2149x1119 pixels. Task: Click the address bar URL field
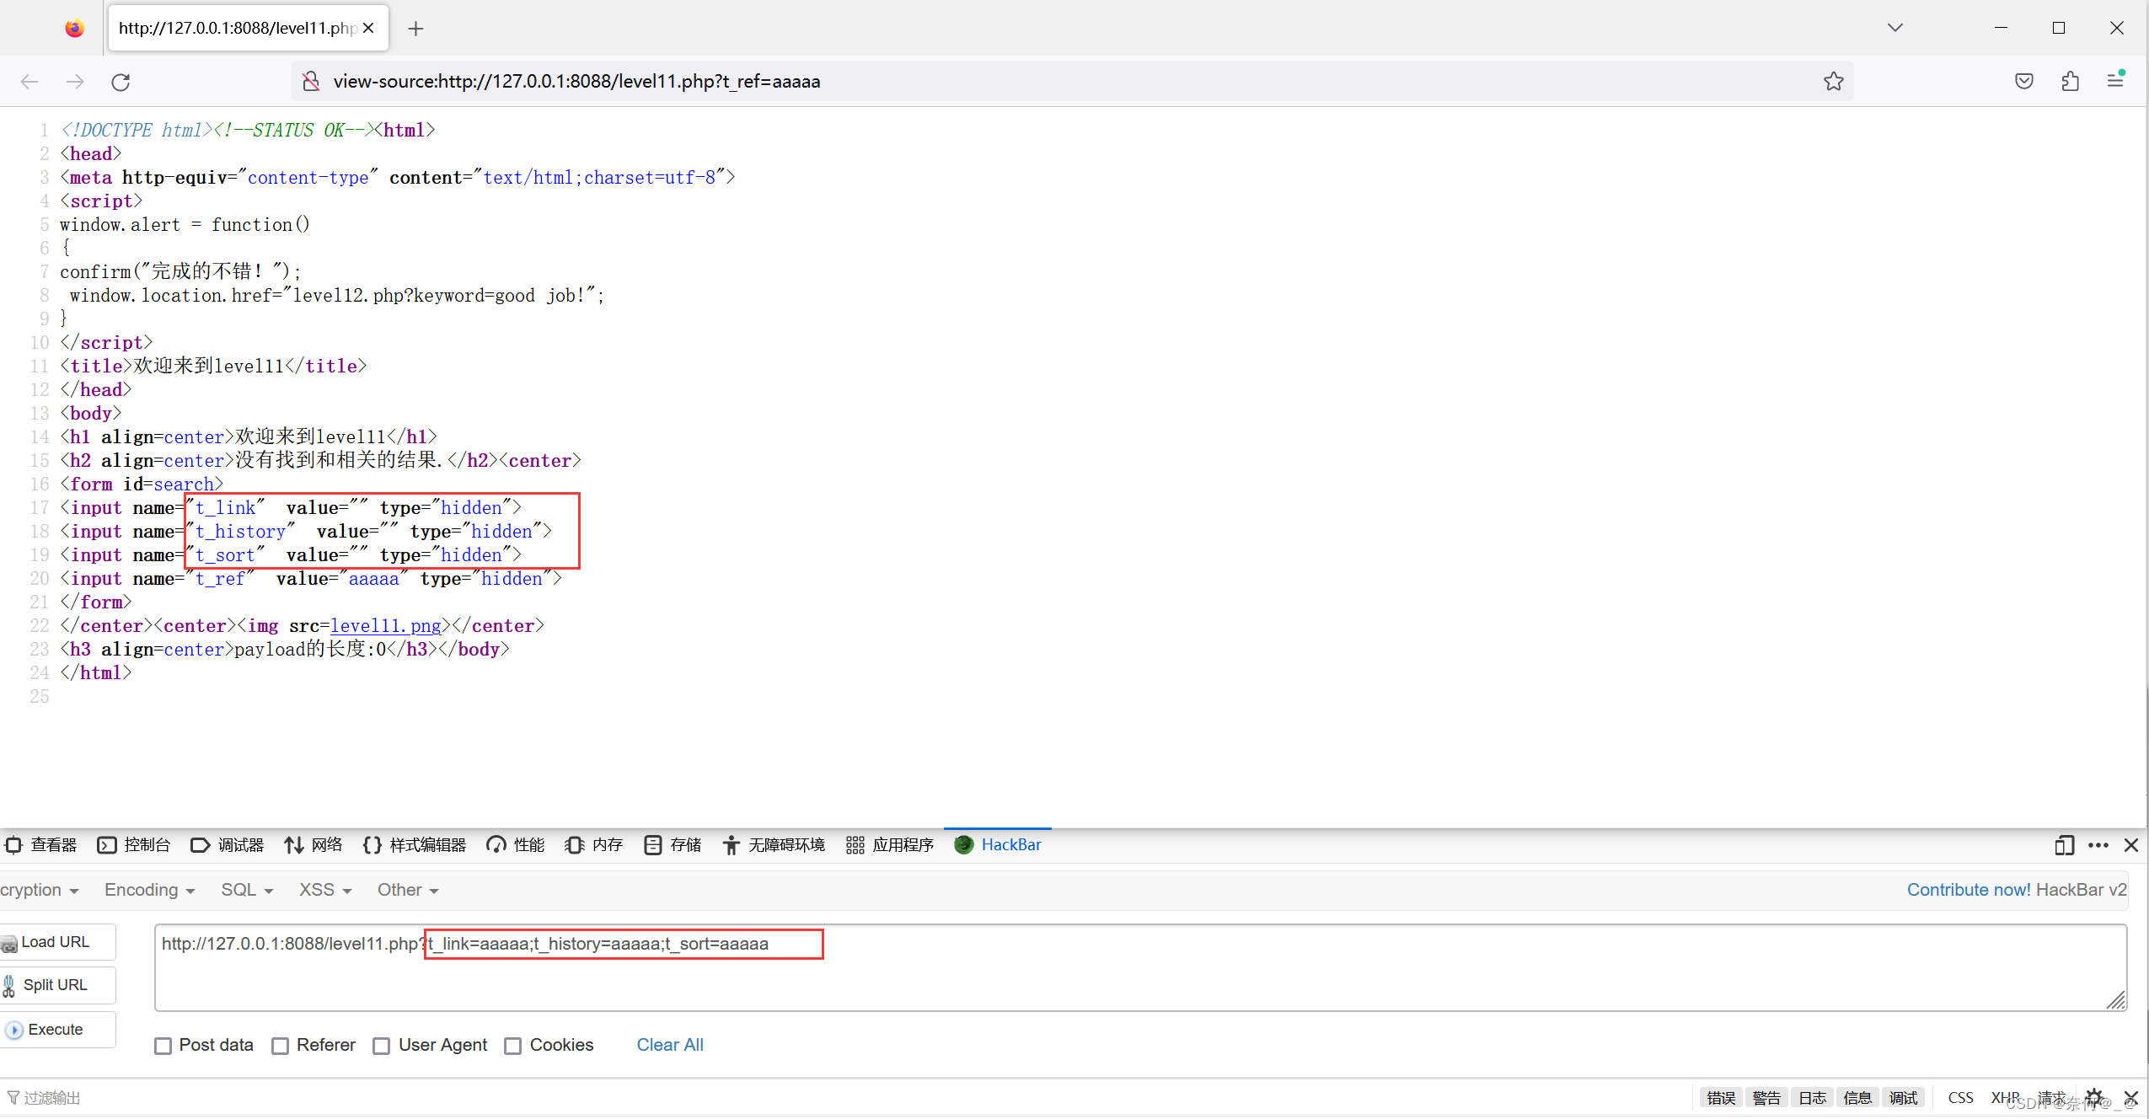point(1070,82)
